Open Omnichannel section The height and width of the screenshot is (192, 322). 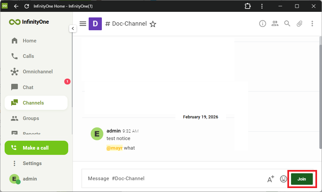click(36, 72)
